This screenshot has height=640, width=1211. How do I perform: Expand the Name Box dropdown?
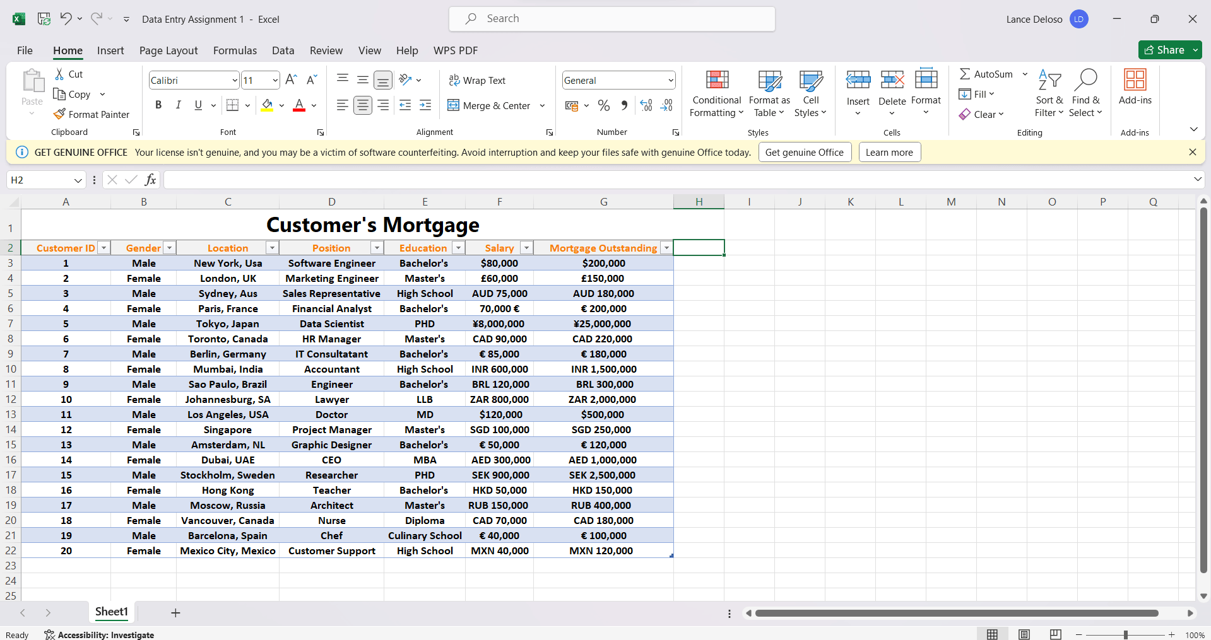click(78, 180)
